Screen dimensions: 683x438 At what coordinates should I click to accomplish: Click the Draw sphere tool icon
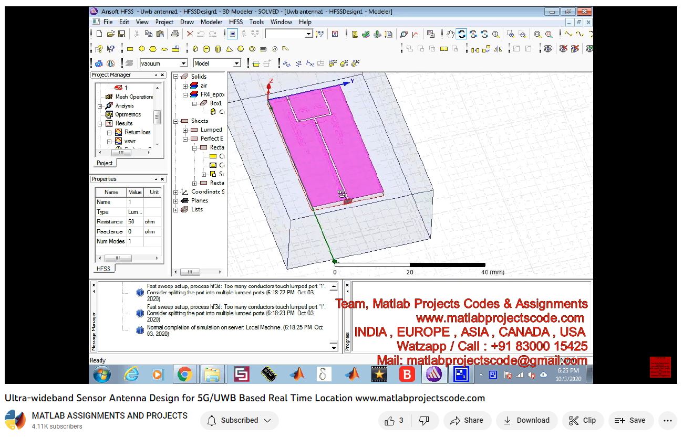[241, 49]
